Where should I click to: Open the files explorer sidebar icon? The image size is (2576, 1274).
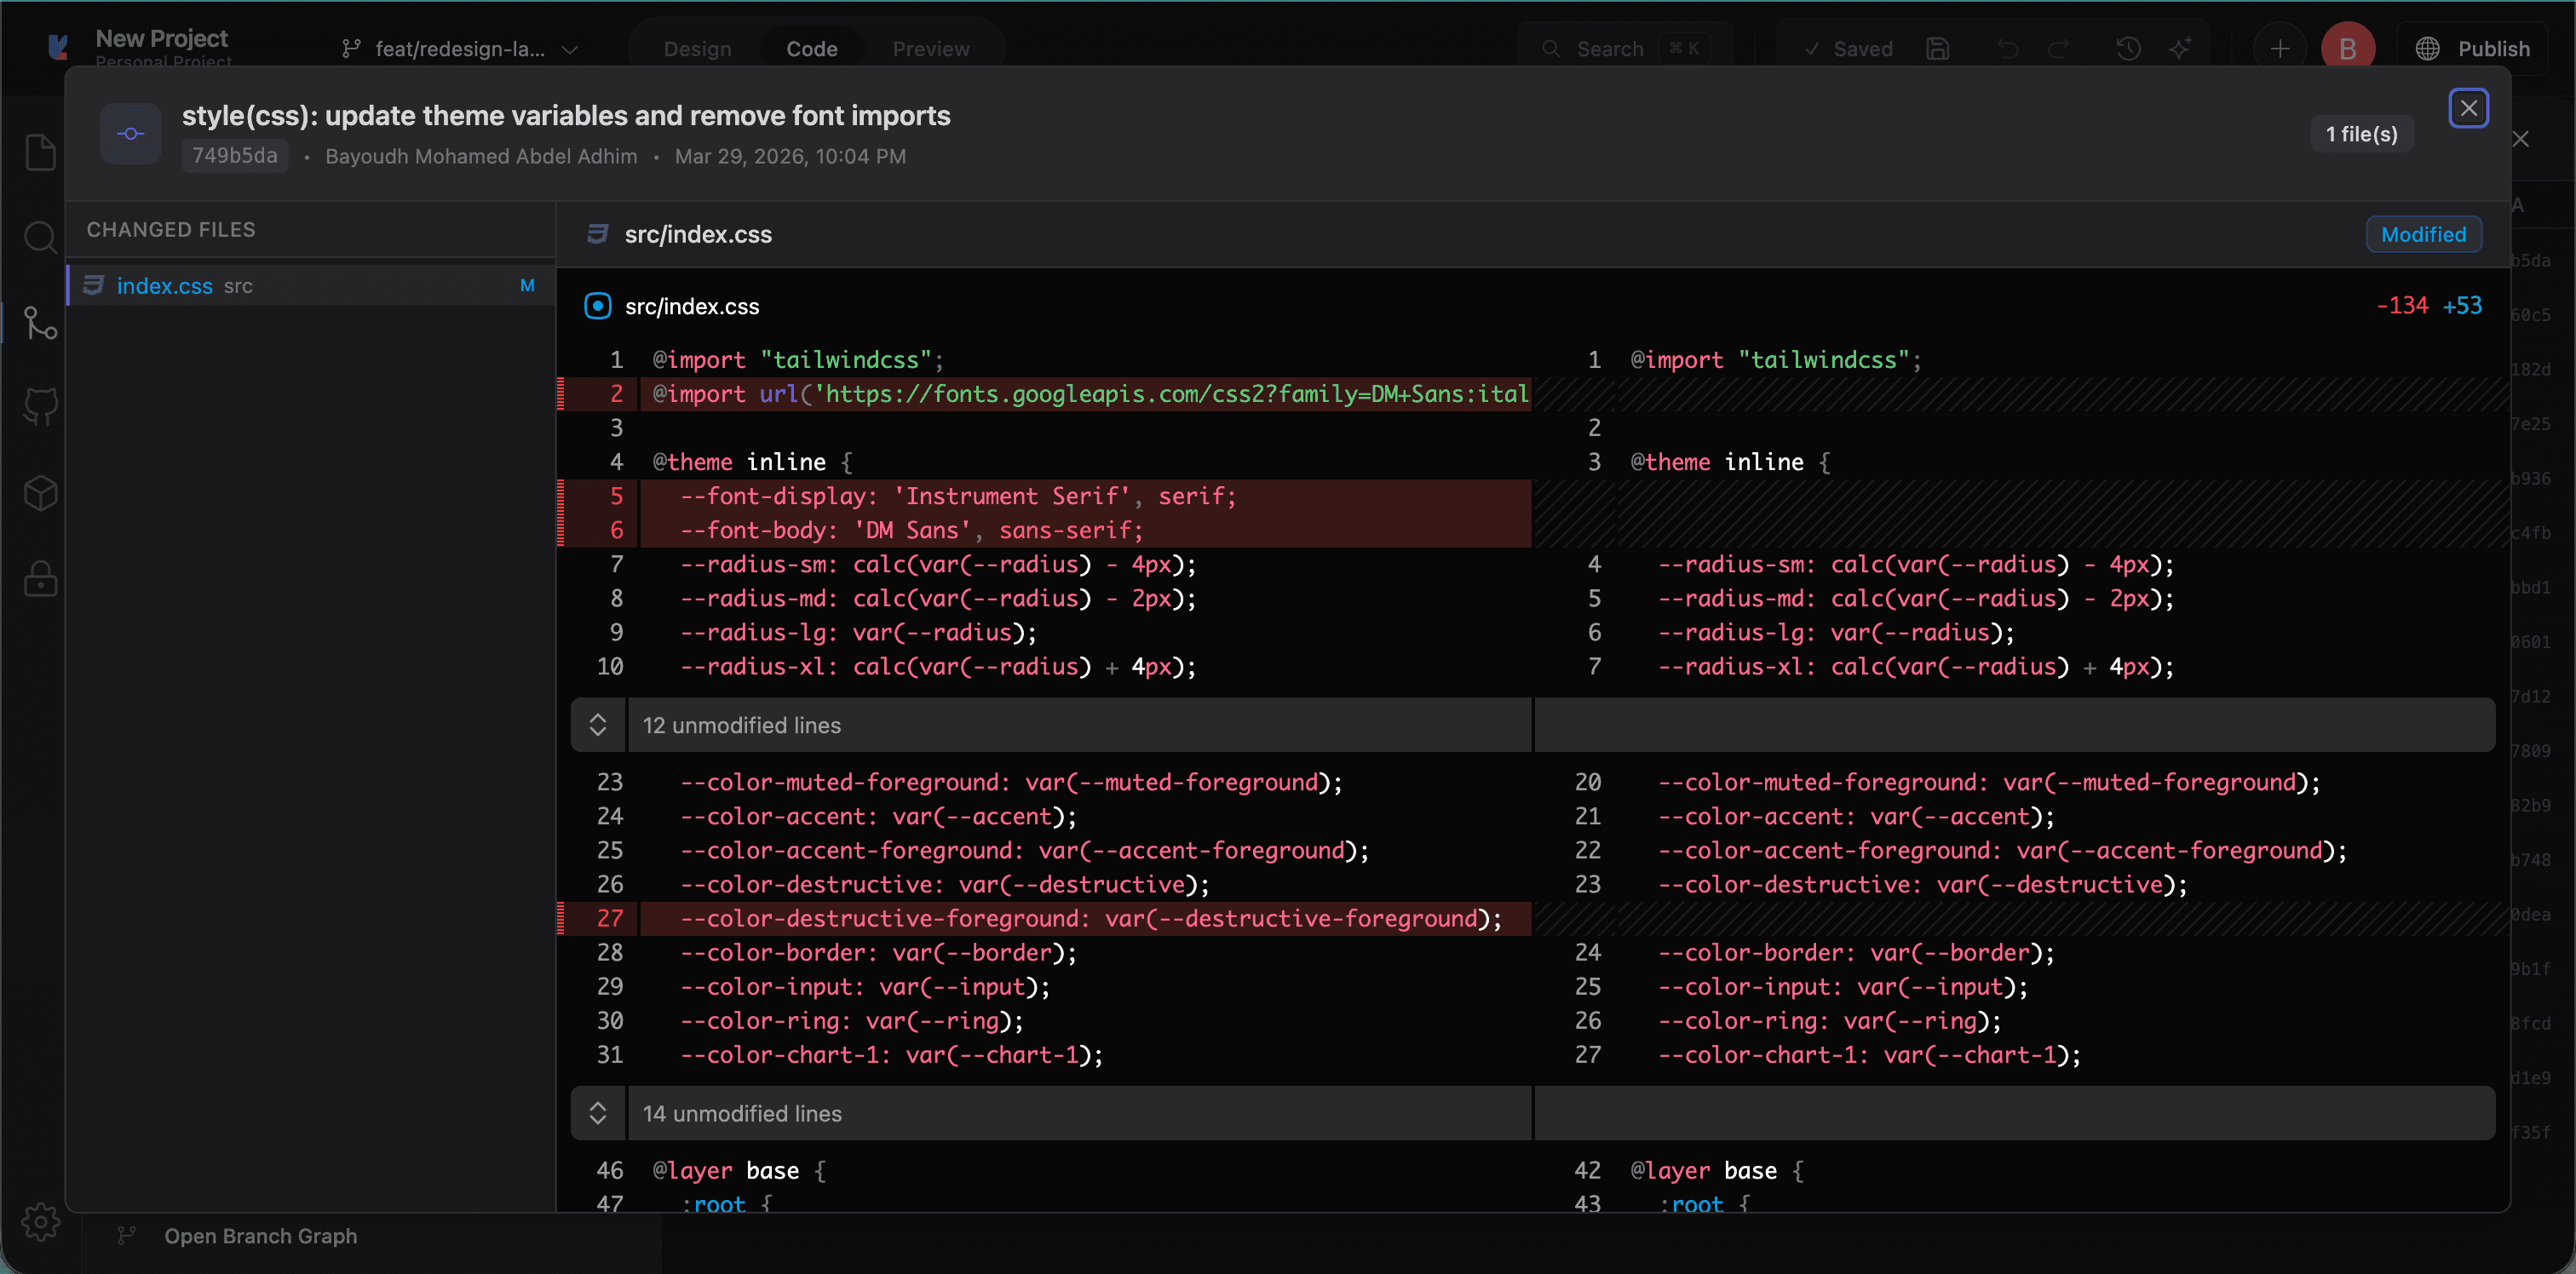(x=40, y=152)
